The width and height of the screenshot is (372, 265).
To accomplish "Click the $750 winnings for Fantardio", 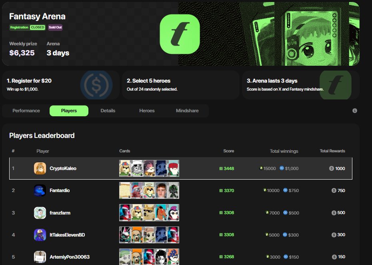I will coord(294,190).
